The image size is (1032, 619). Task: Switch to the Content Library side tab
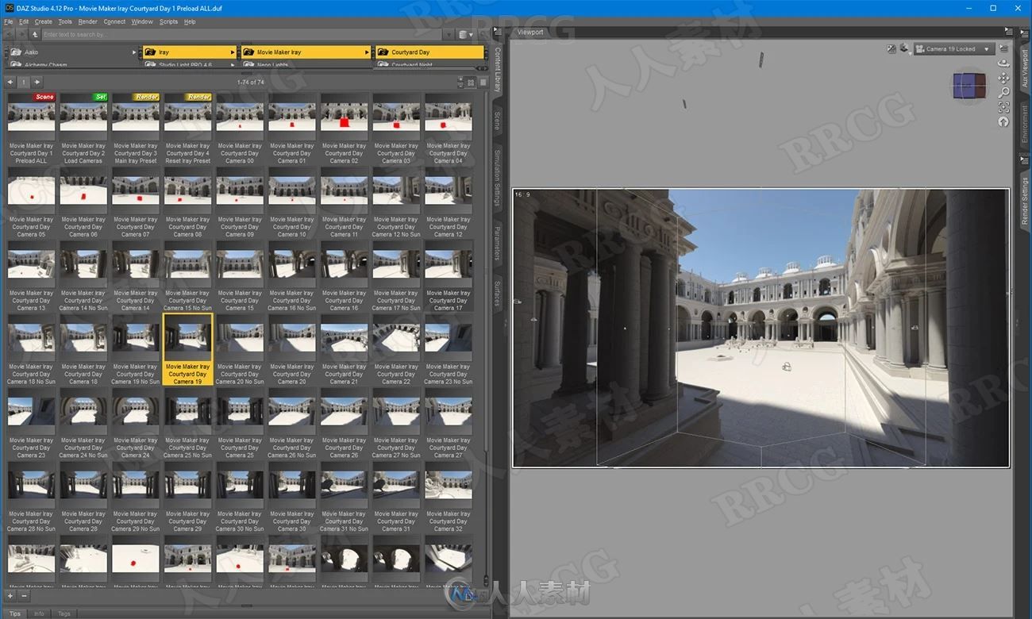click(498, 69)
